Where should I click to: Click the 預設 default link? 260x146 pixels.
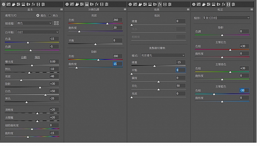37,57
